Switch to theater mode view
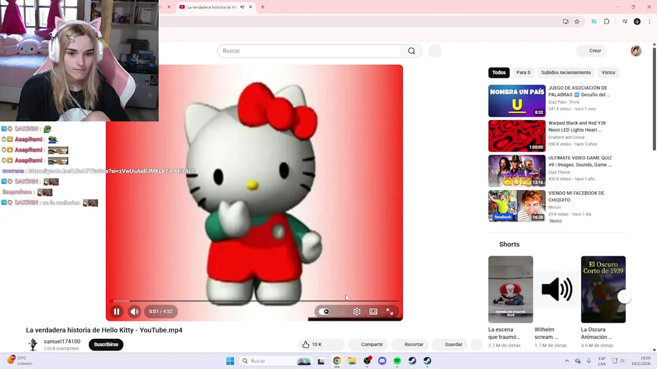 tap(373, 312)
